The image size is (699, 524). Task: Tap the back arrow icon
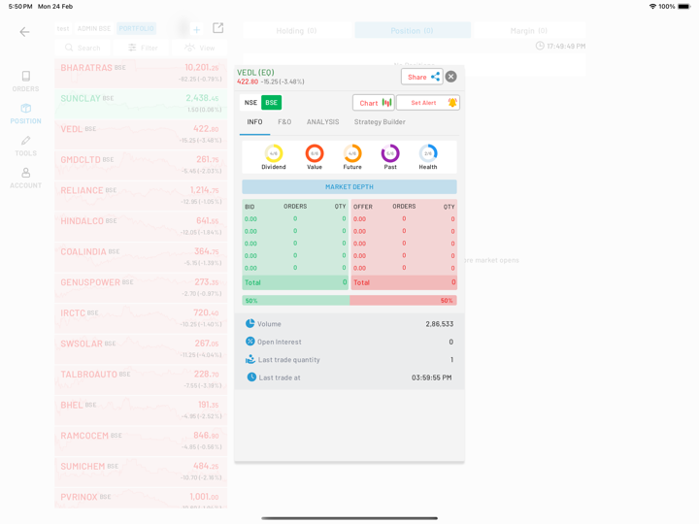(24, 32)
